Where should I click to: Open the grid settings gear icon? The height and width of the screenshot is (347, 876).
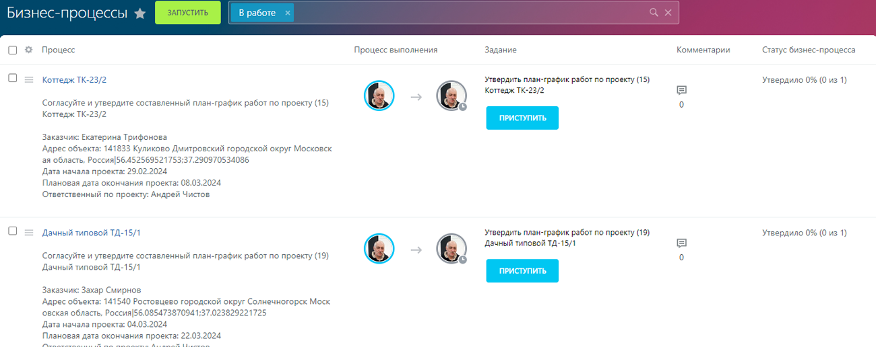click(28, 50)
